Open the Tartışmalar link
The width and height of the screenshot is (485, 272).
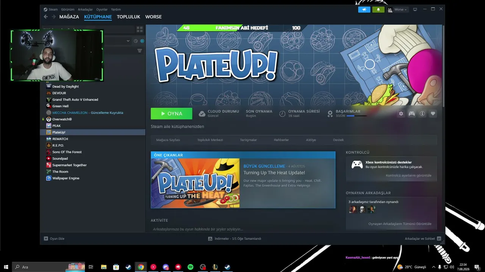click(x=248, y=140)
